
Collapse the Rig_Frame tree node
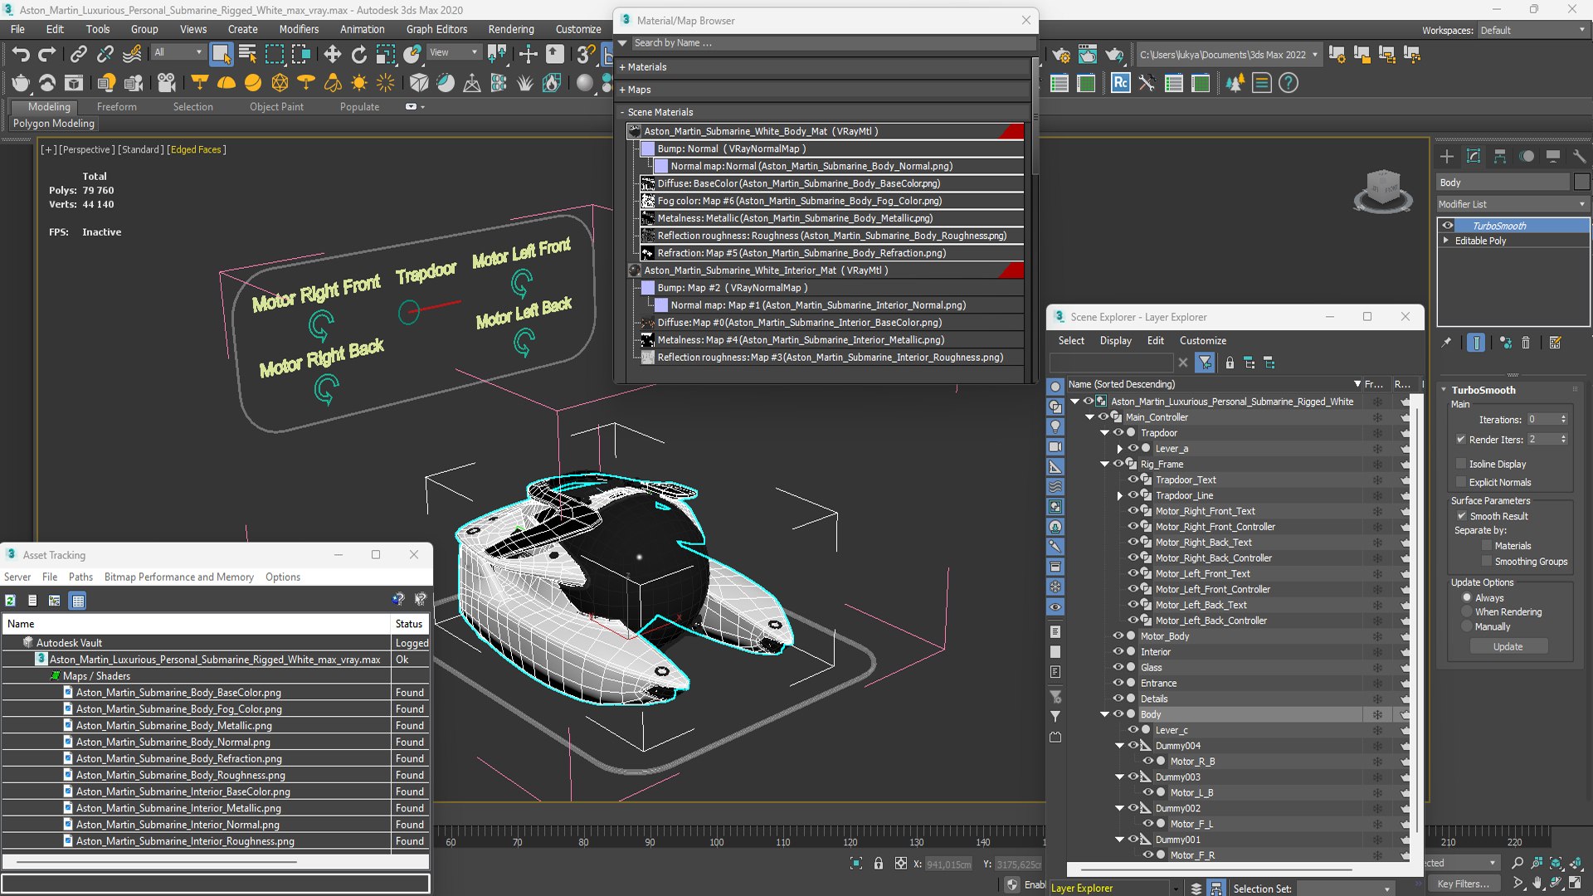click(x=1104, y=464)
